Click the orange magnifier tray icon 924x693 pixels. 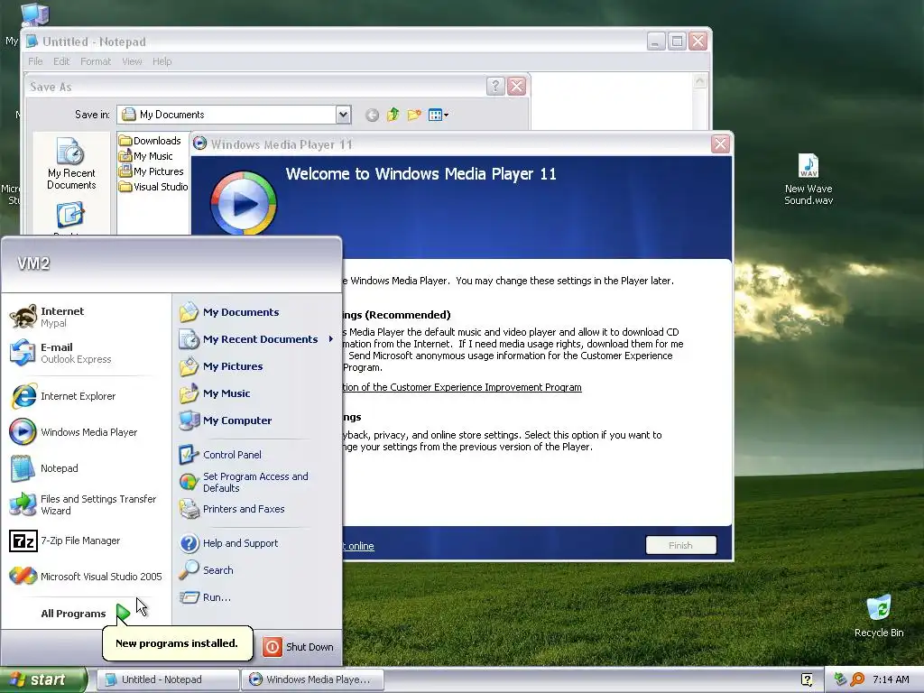[x=857, y=679]
